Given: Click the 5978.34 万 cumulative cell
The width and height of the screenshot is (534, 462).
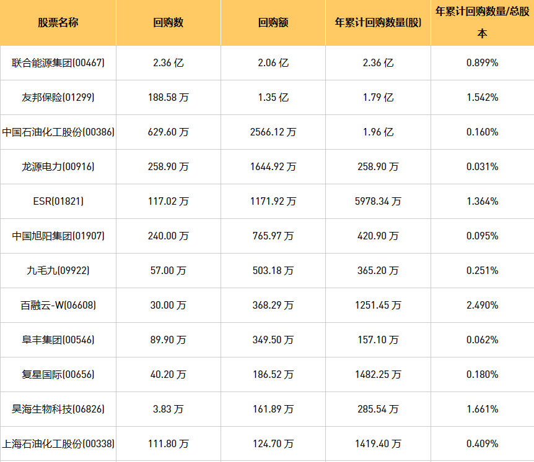Looking at the screenshot, I should 378,202.
